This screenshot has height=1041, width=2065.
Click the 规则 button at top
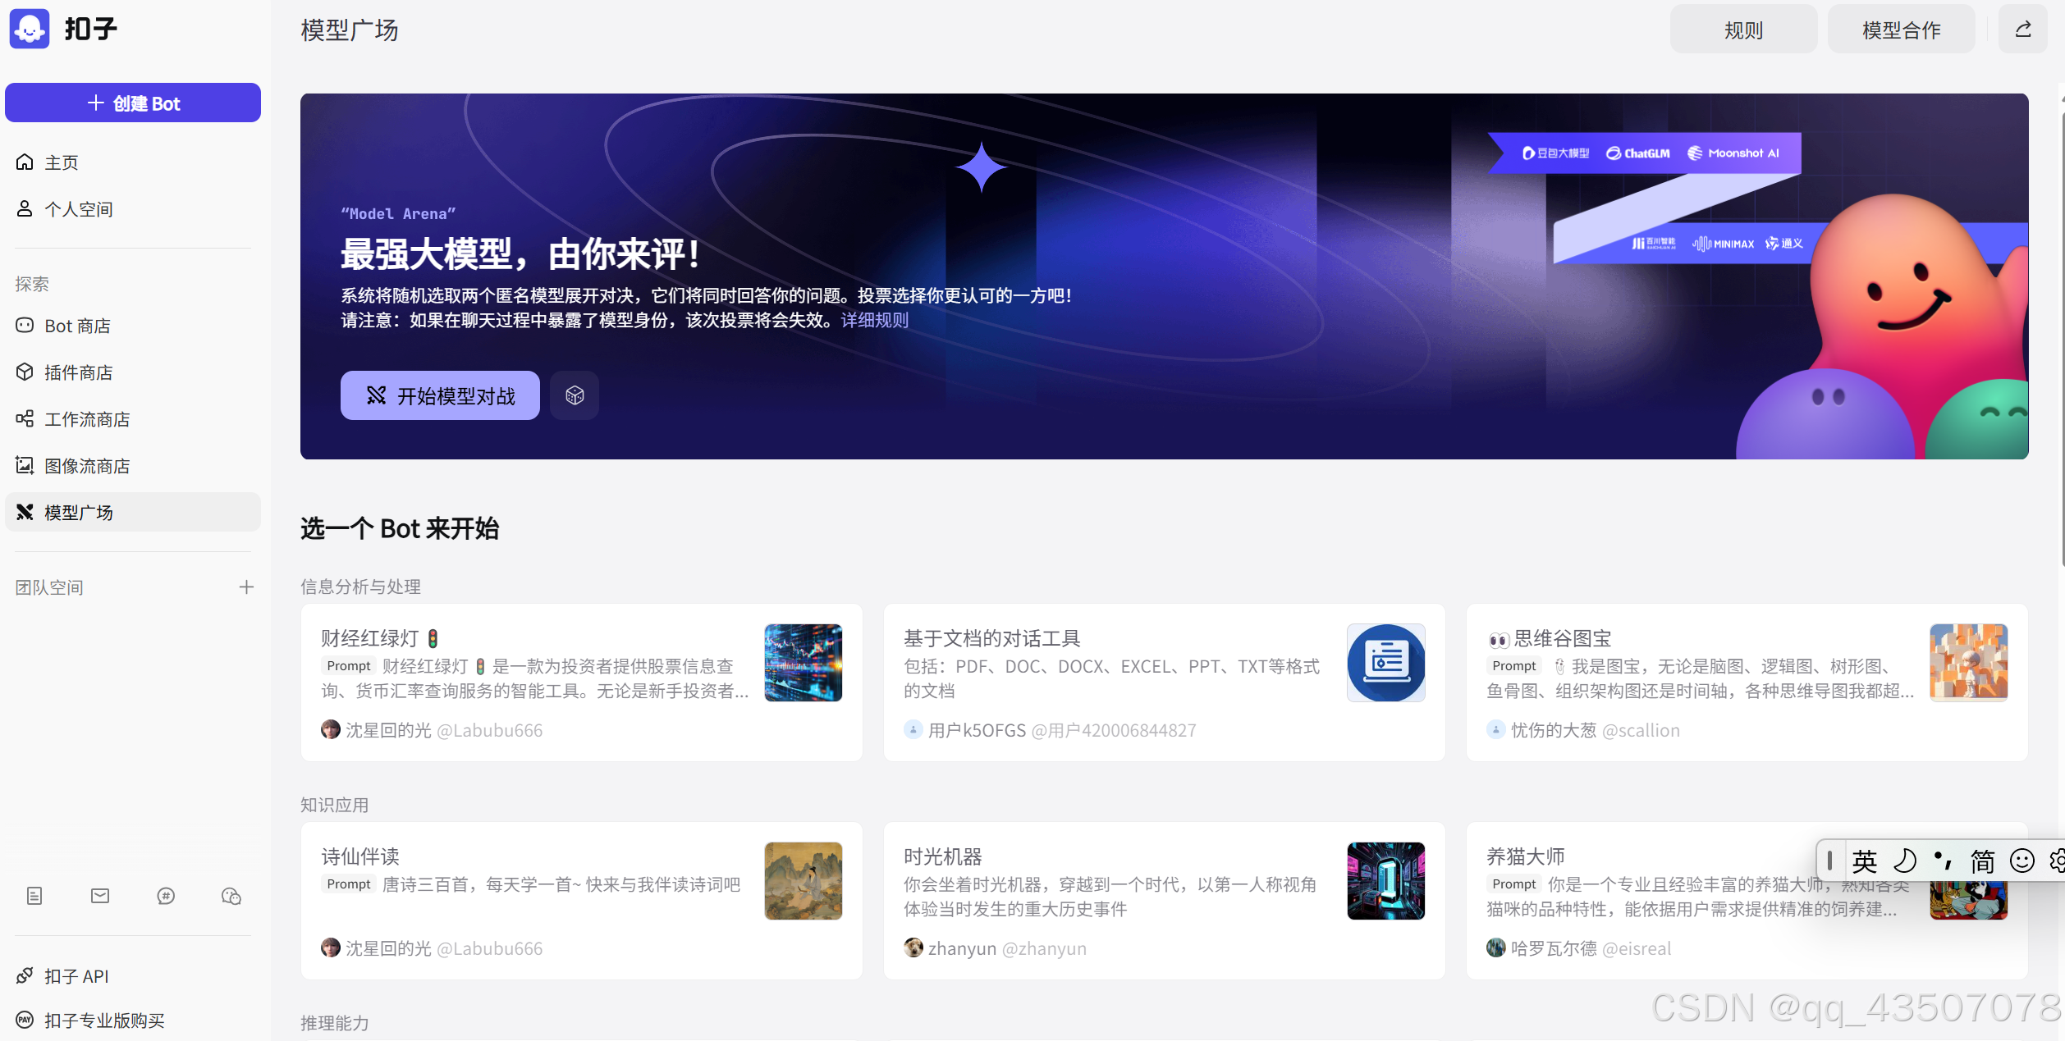[x=1743, y=30]
